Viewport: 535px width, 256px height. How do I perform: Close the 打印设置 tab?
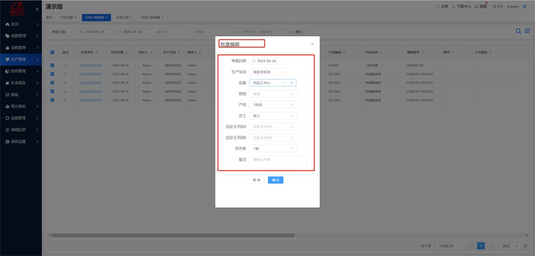click(x=75, y=18)
